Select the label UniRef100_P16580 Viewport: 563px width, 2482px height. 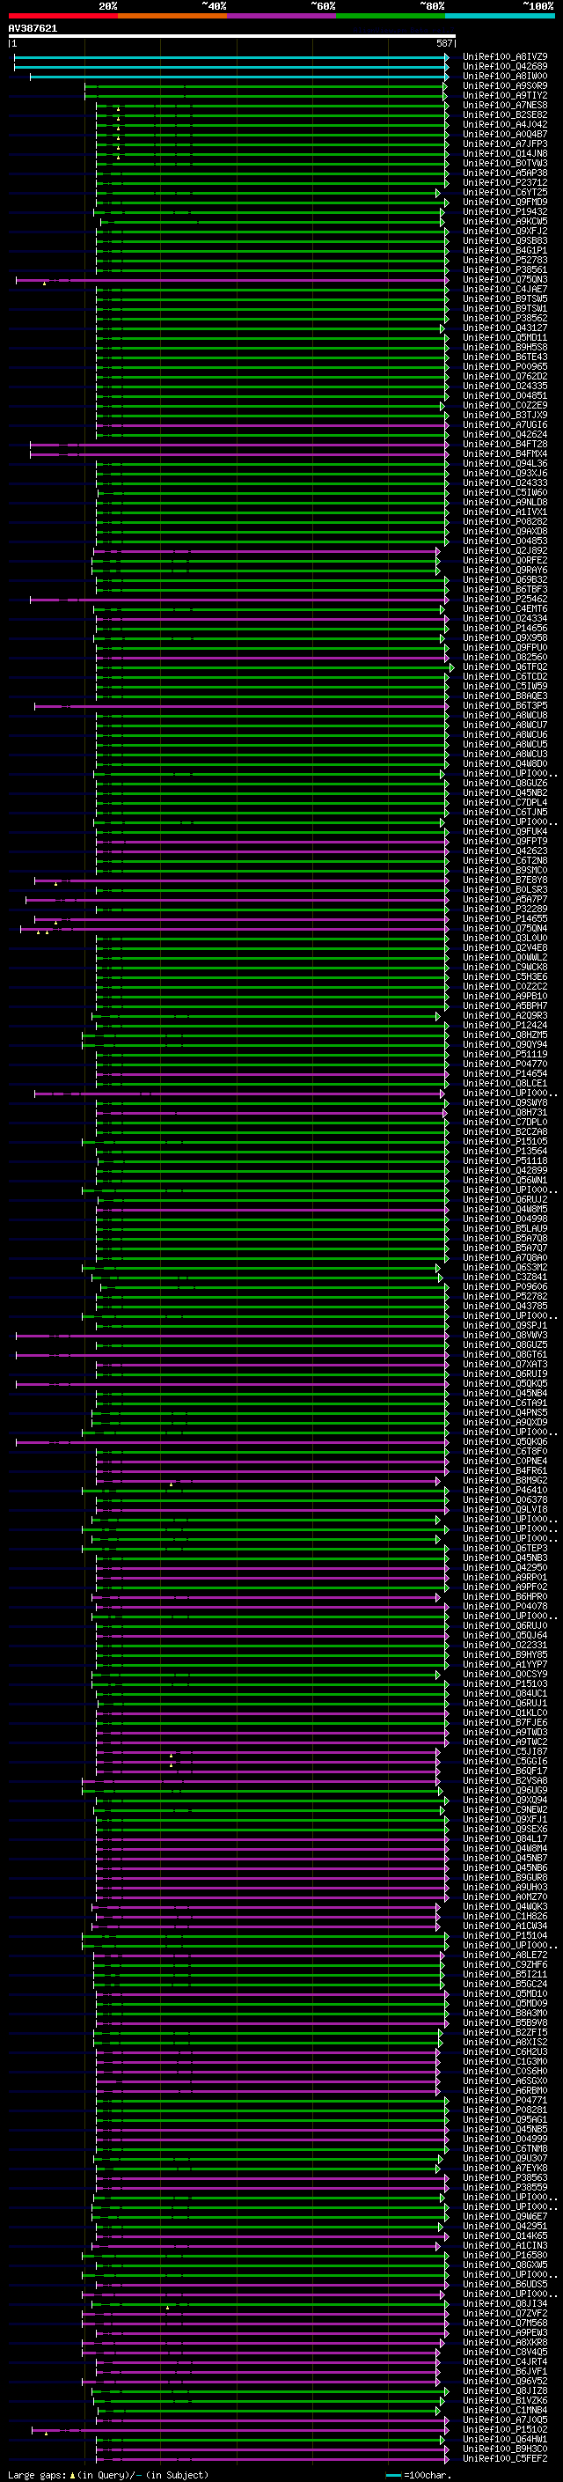[505, 2255]
